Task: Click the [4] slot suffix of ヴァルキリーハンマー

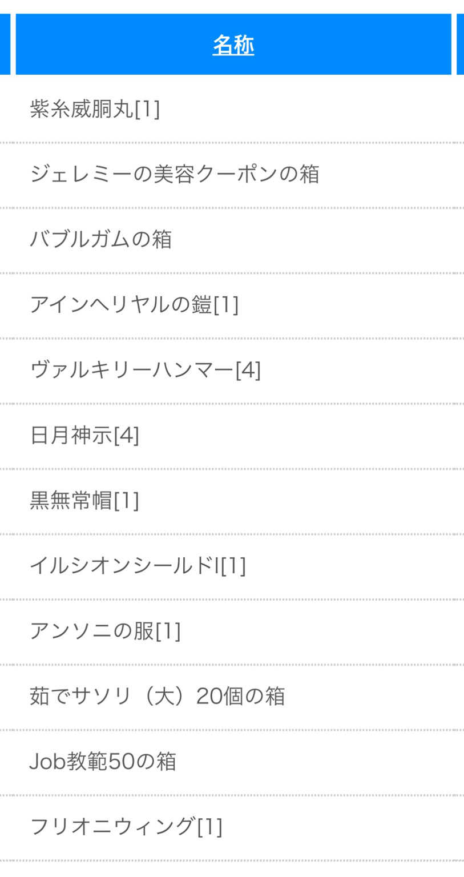Action: coord(248,370)
